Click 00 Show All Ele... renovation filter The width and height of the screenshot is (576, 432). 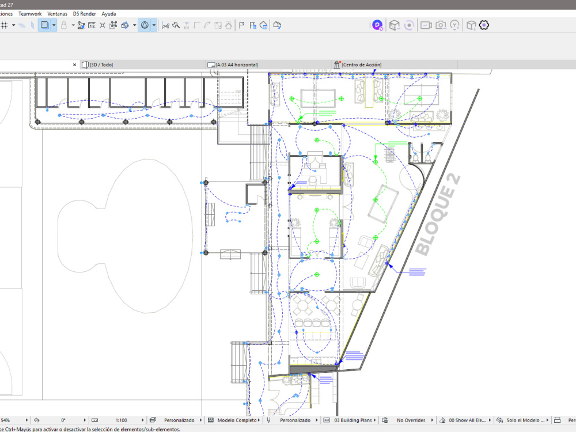pyautogui.click(x=467, y=420)
